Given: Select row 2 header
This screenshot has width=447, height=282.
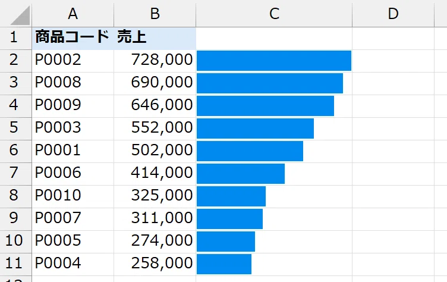Looking at the screenshot, I should click(x=15, y=61).
